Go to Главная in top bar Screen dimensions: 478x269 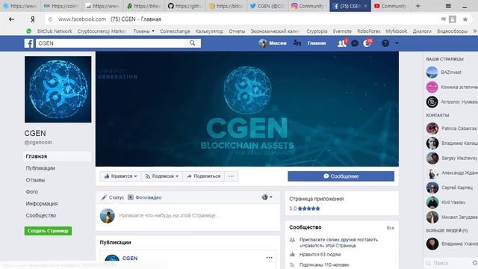click(x=317, y=43)
